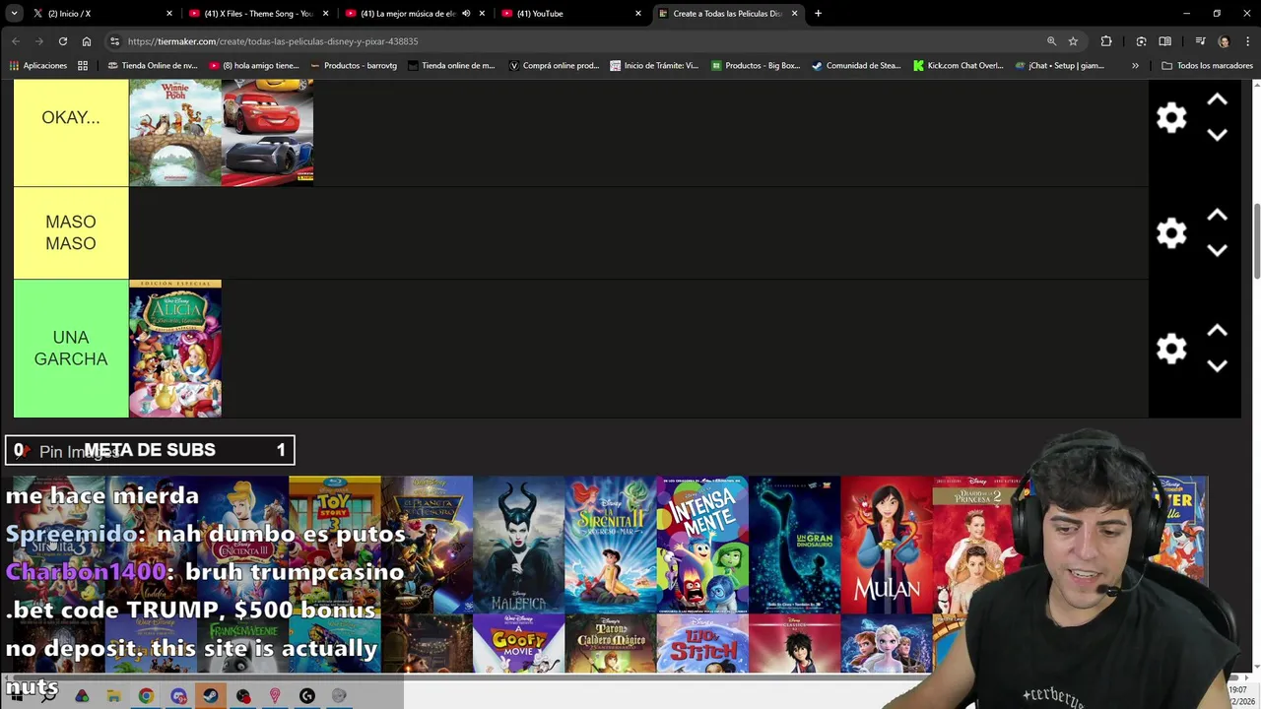1261x709 pixels.
Task: Open the Chrome profile avatar
Action: click(1224, 41)
